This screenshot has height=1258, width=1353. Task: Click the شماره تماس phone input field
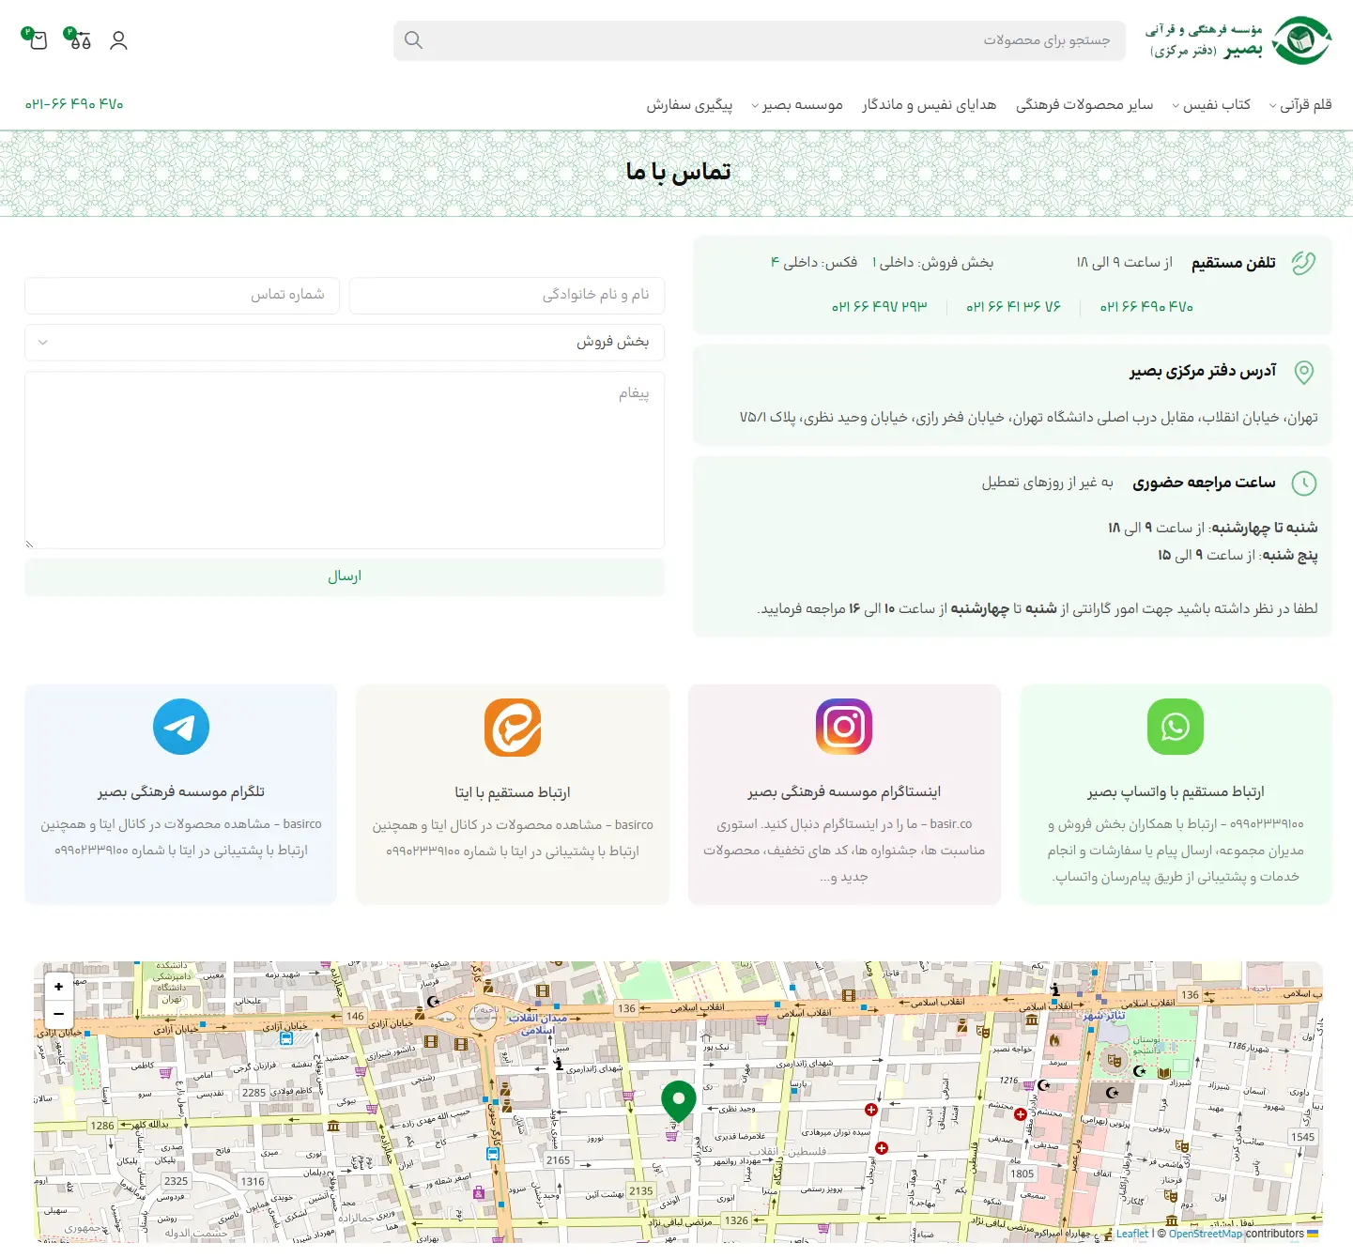coord(182,295)
